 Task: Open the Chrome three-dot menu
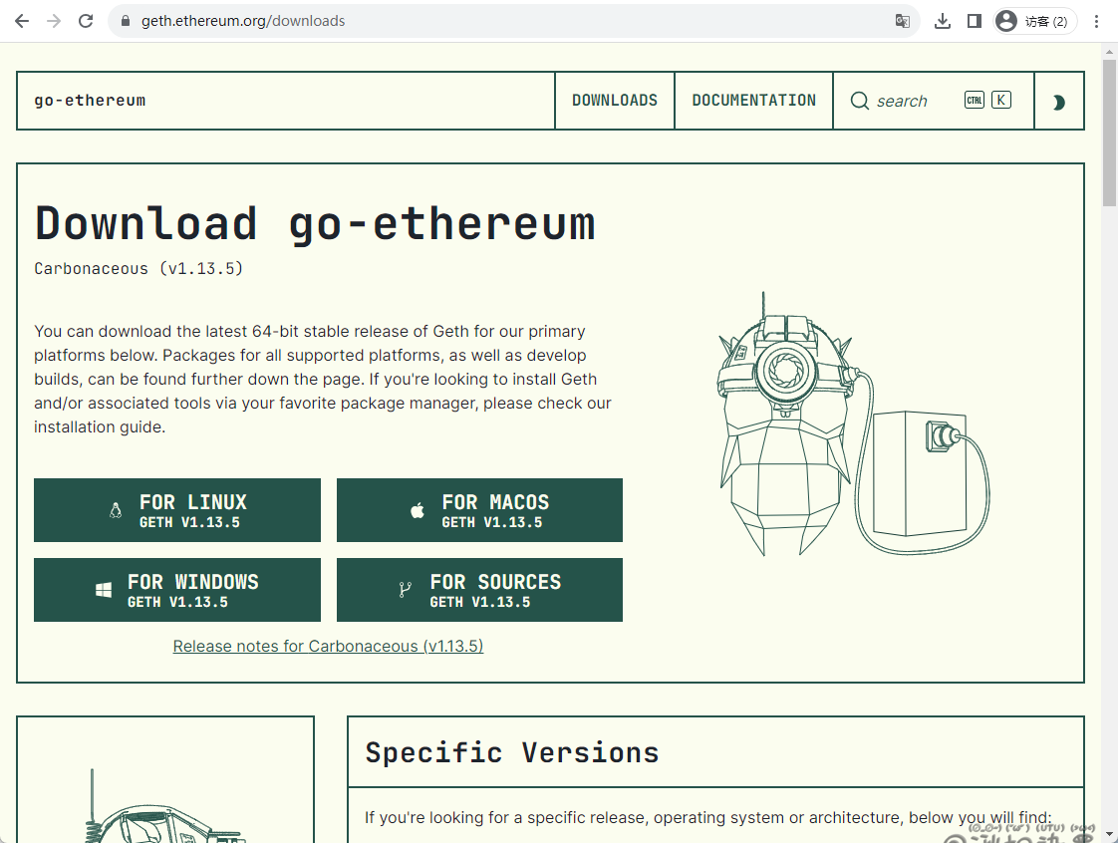1097,21
